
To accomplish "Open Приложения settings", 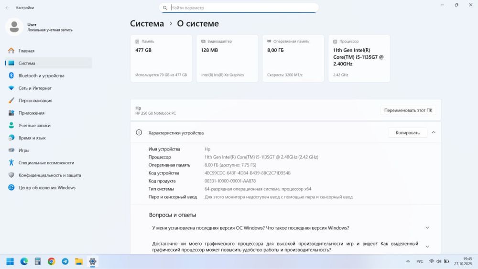I will (x=48, y=113).
